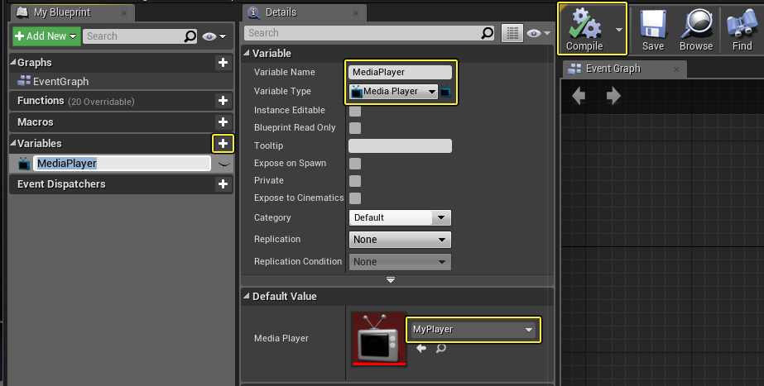Open the Variable Type Media Player dropdown
This screenshot has height=386, width=764.
[393, 92]
